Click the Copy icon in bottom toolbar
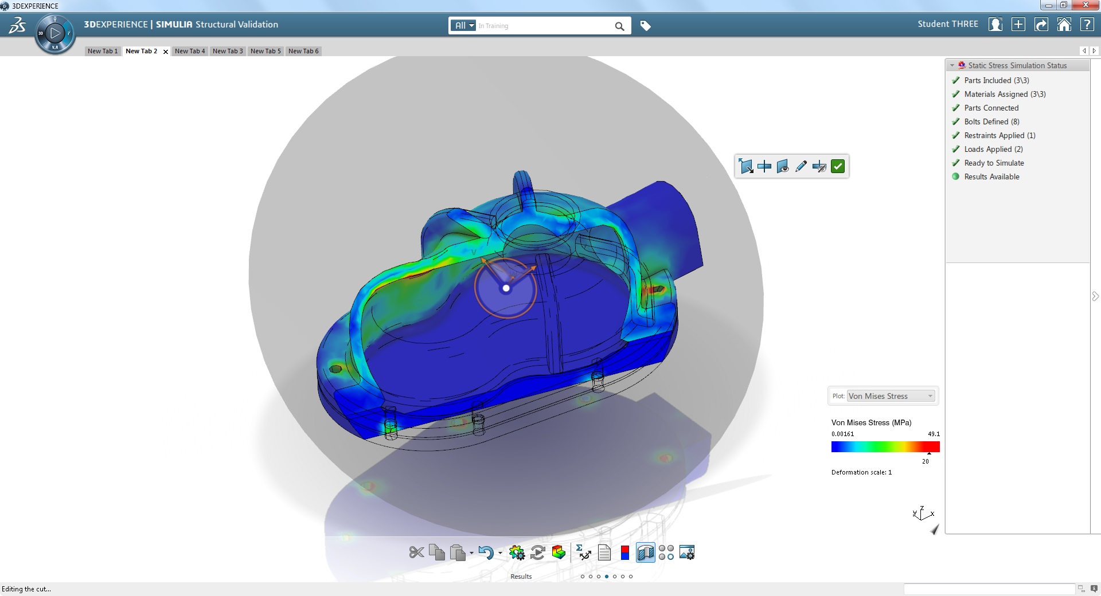The image size is (1101, 596). coord(437,552)
